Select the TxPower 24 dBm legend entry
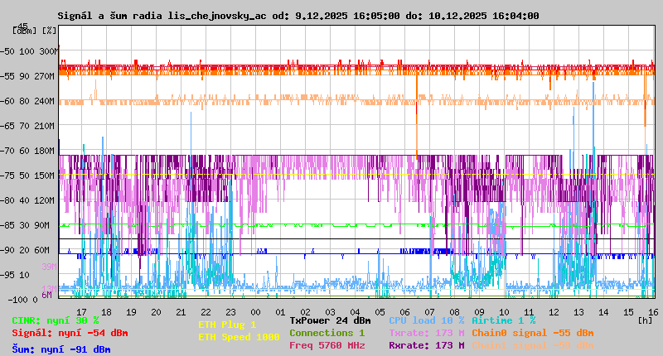 pyautogui.click(x=330, y=320)
